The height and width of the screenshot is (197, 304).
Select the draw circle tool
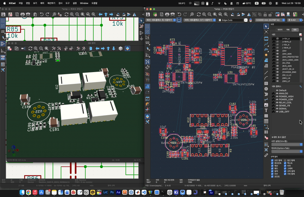tap(266, 89)
